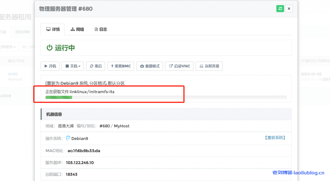
Task: Select the 即将到期 tab in background
Action: (x=23, y=32)
